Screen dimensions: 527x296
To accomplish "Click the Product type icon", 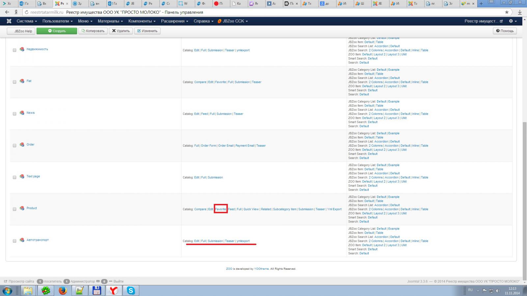I will [x=22, y=208].
